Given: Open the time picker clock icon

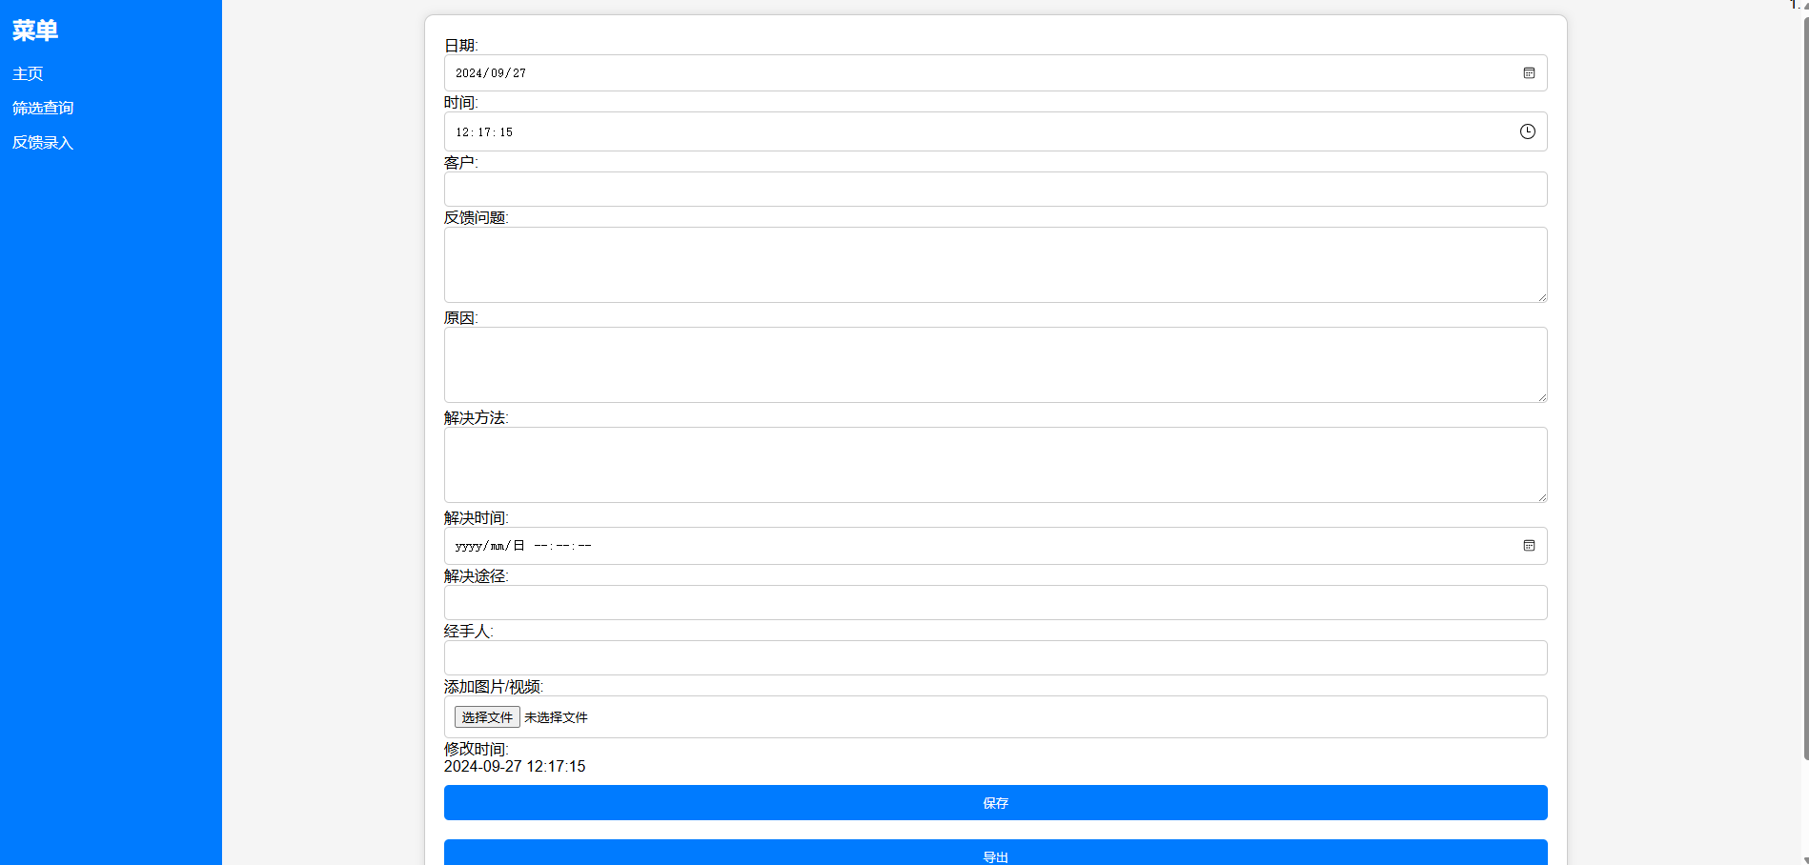Looking at the screenshot, I should click(x=1528, y=131).
